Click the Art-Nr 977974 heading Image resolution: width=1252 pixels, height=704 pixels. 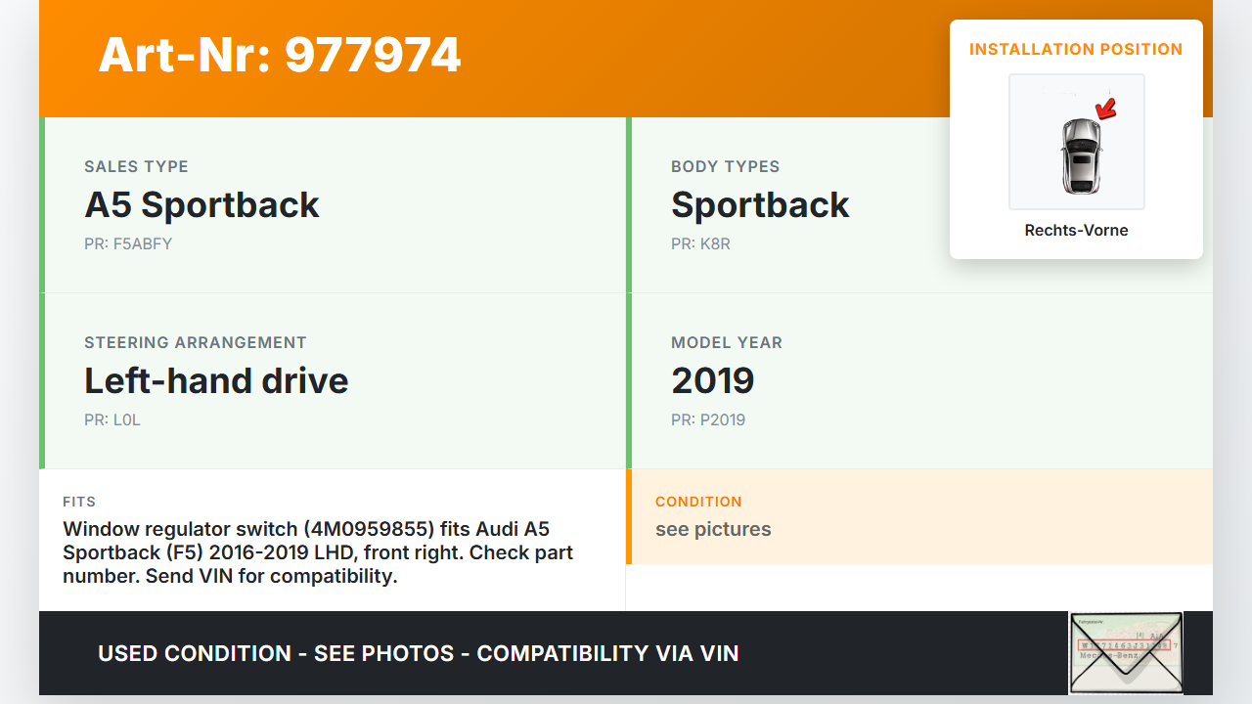coord(280,55)
